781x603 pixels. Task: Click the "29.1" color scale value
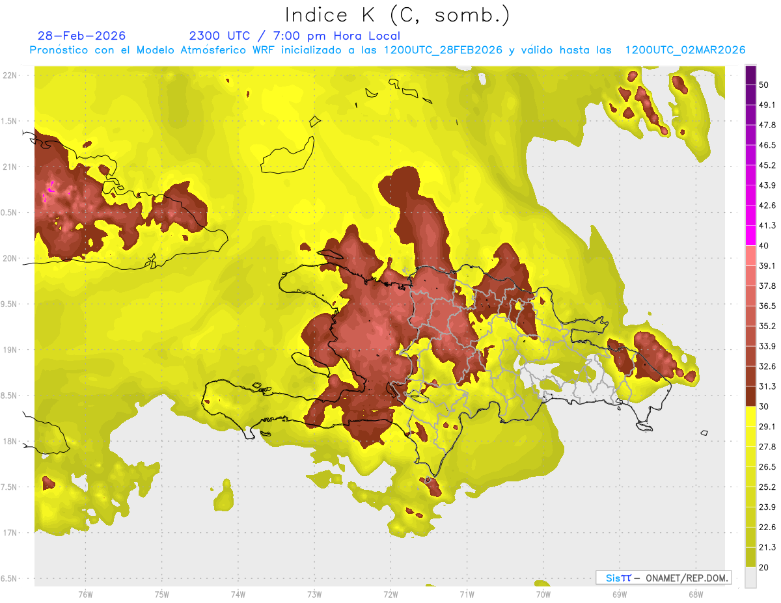click(767, 427)
